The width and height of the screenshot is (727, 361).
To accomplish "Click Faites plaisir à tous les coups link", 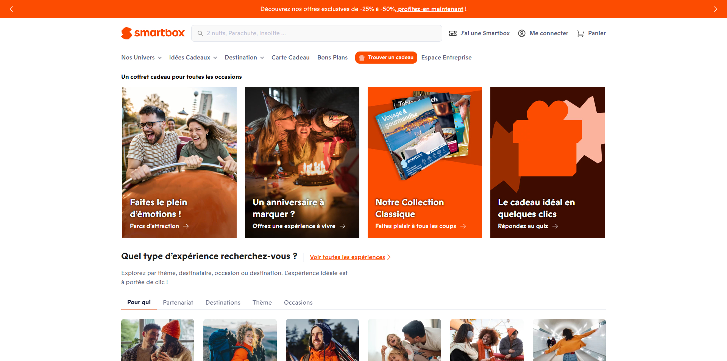I will 416,226.
